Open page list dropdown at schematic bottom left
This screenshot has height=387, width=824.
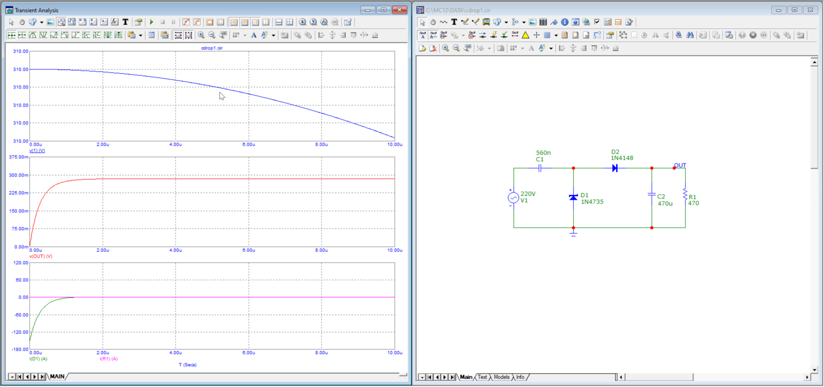422,377
